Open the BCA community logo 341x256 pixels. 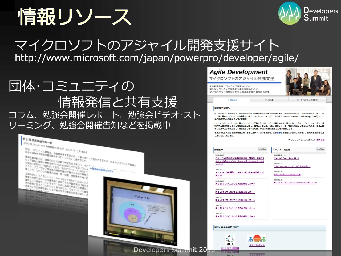[230, 240]
